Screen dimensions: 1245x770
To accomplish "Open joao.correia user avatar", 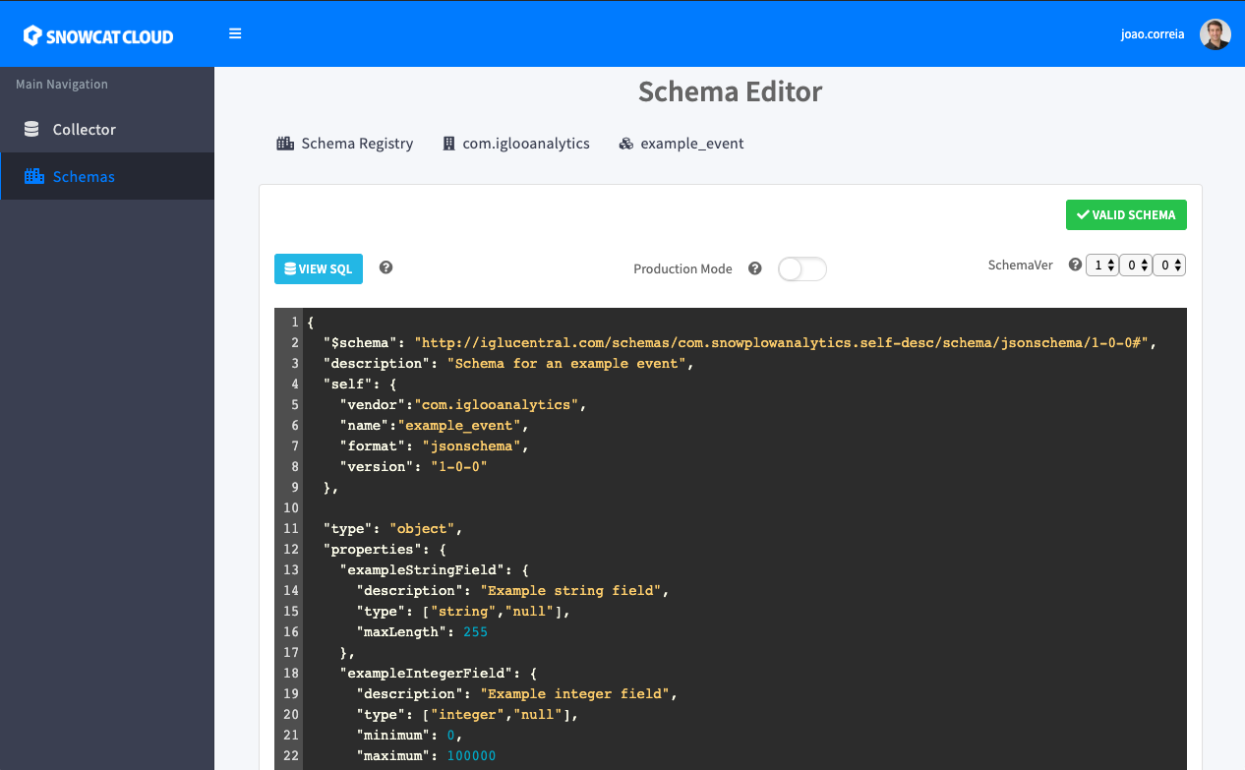I will tap(1215, 33).
